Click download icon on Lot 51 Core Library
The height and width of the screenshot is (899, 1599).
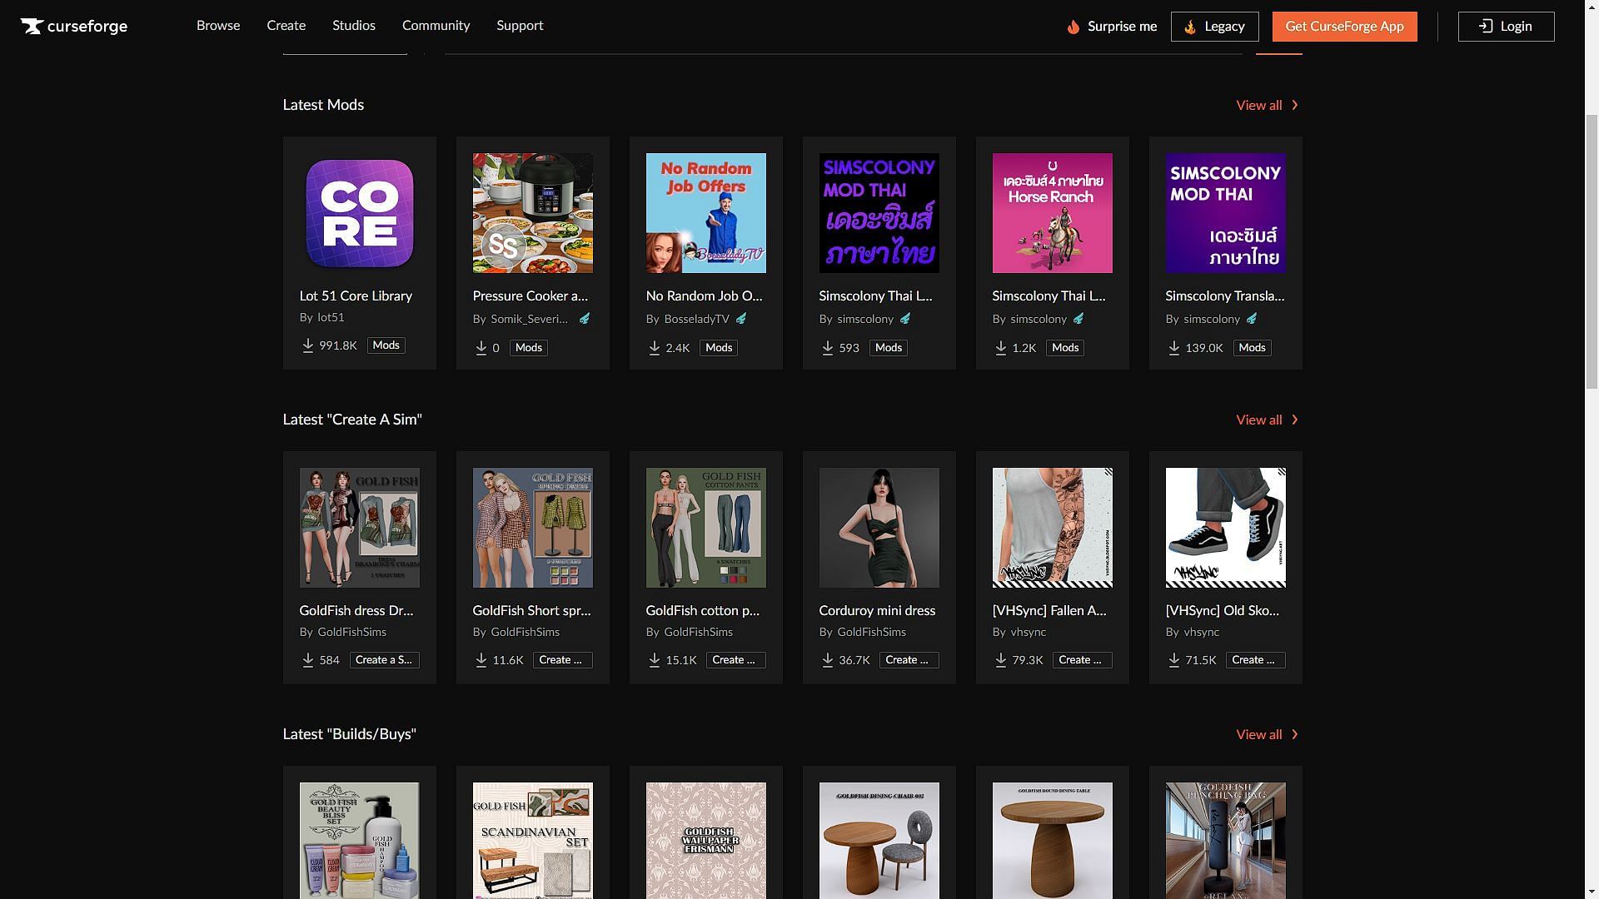(307, 345)
